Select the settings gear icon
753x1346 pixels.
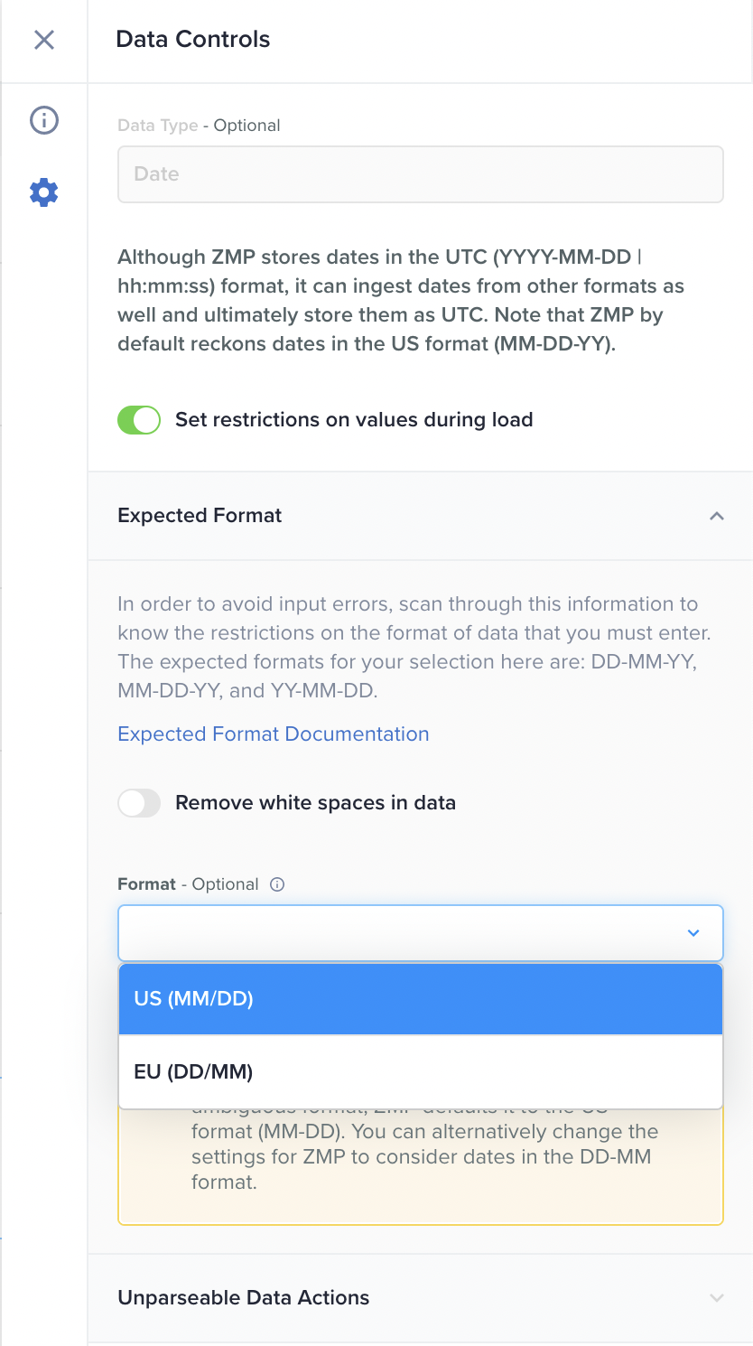[x=43, y=192]
